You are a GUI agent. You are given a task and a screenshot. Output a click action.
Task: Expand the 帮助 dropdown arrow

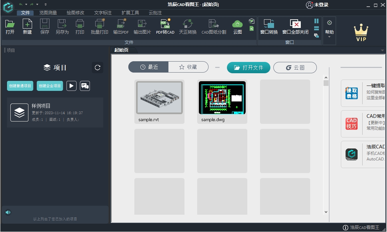pyautogui.click(x=330, y=37)
